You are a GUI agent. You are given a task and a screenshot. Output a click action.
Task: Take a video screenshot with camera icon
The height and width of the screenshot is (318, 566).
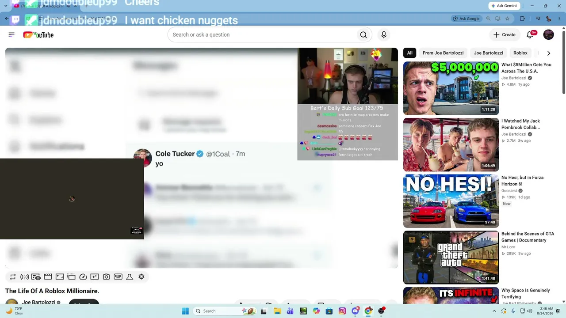click(106, 277)
